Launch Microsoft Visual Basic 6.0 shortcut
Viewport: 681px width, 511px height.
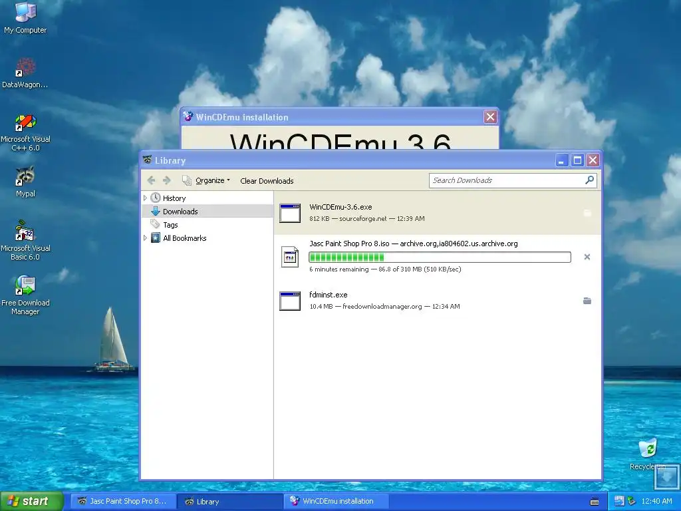pos(25,240)
